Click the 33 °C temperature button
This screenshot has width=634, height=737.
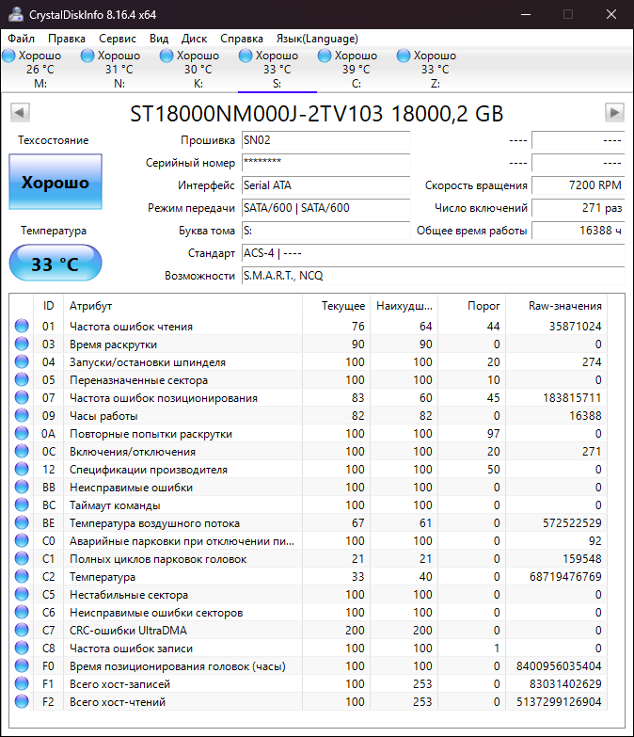pos(55,264)
